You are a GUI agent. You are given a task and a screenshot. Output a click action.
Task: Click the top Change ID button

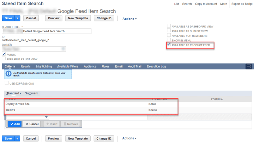(104, 18)
